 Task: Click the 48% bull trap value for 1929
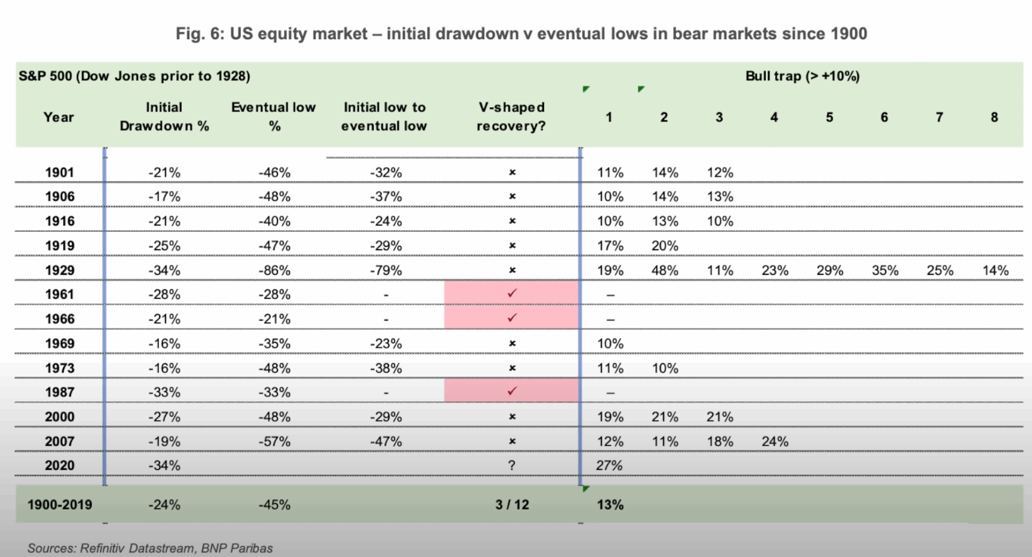tap(665, 270)
